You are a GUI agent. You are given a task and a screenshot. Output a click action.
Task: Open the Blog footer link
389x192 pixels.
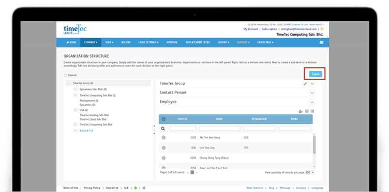(271, 188)
